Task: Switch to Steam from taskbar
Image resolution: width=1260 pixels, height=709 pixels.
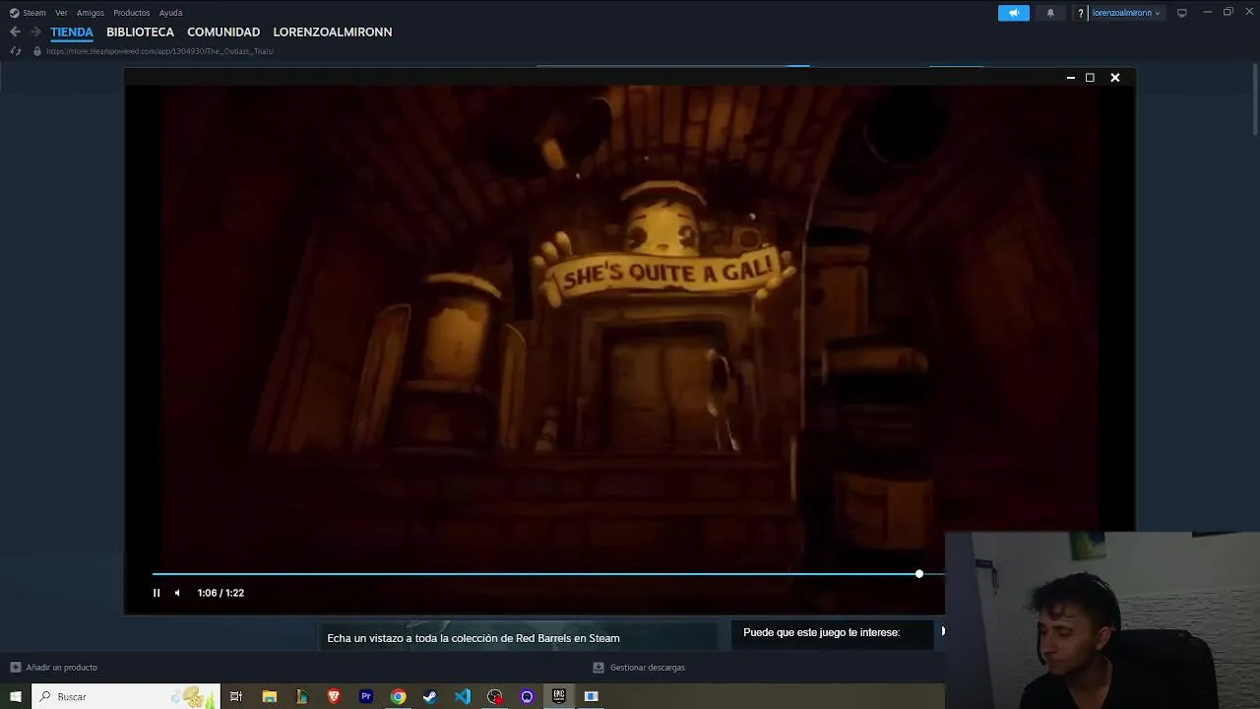Action: [430, 696]
